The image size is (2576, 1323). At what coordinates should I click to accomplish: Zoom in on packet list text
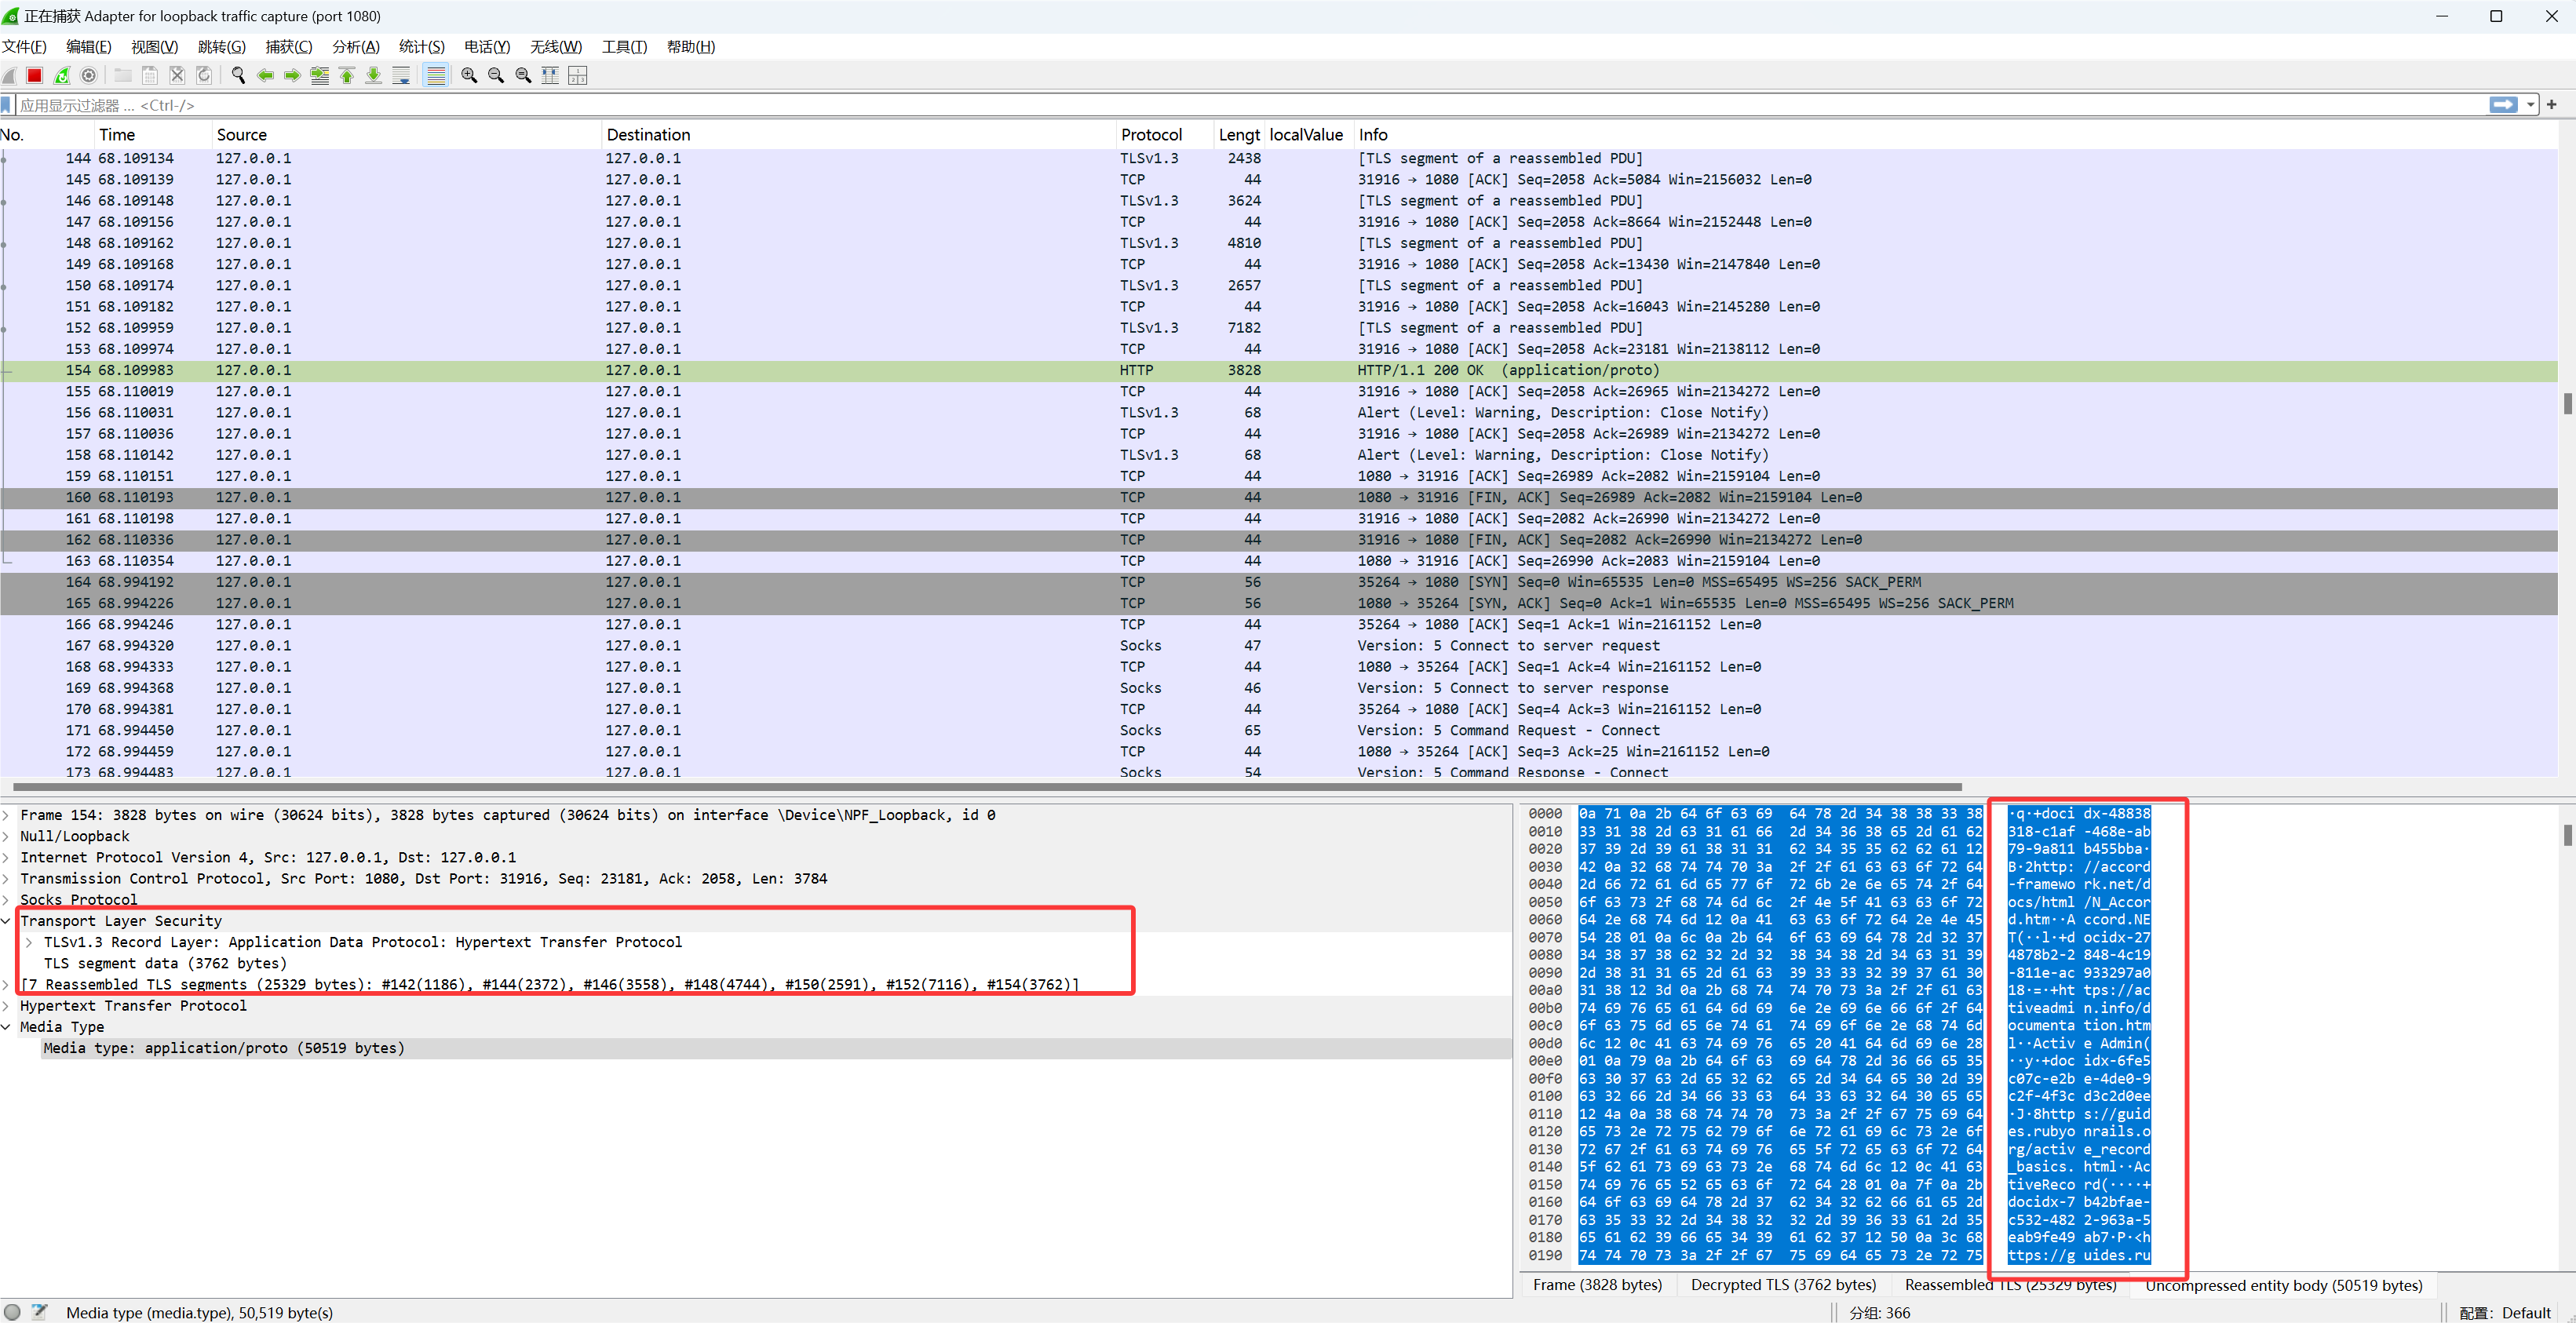tap(468, 75)
